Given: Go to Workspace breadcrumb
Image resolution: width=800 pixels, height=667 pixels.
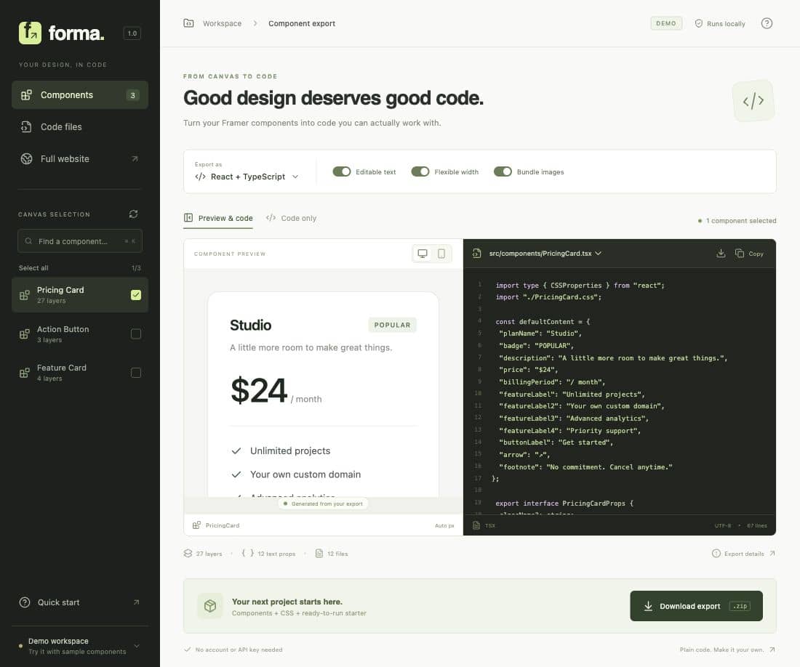Looking at the screenshot, I should pos(222,23).
